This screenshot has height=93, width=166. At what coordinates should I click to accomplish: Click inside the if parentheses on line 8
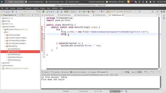pos(65,34)
